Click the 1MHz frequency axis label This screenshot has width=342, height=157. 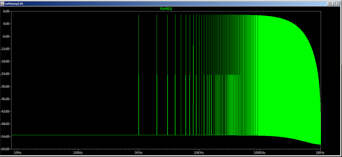point(320,153)
